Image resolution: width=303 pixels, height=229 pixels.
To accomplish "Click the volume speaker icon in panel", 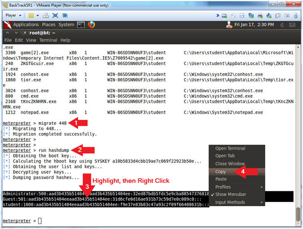I will [282, 25].
